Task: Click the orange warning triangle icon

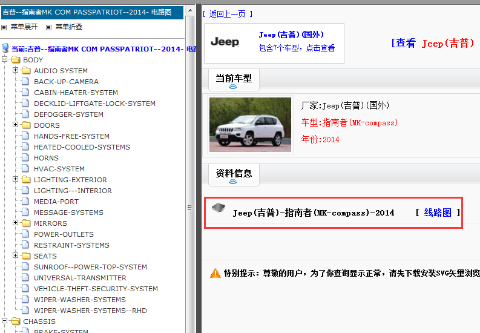Action: [x=215, y=273]
